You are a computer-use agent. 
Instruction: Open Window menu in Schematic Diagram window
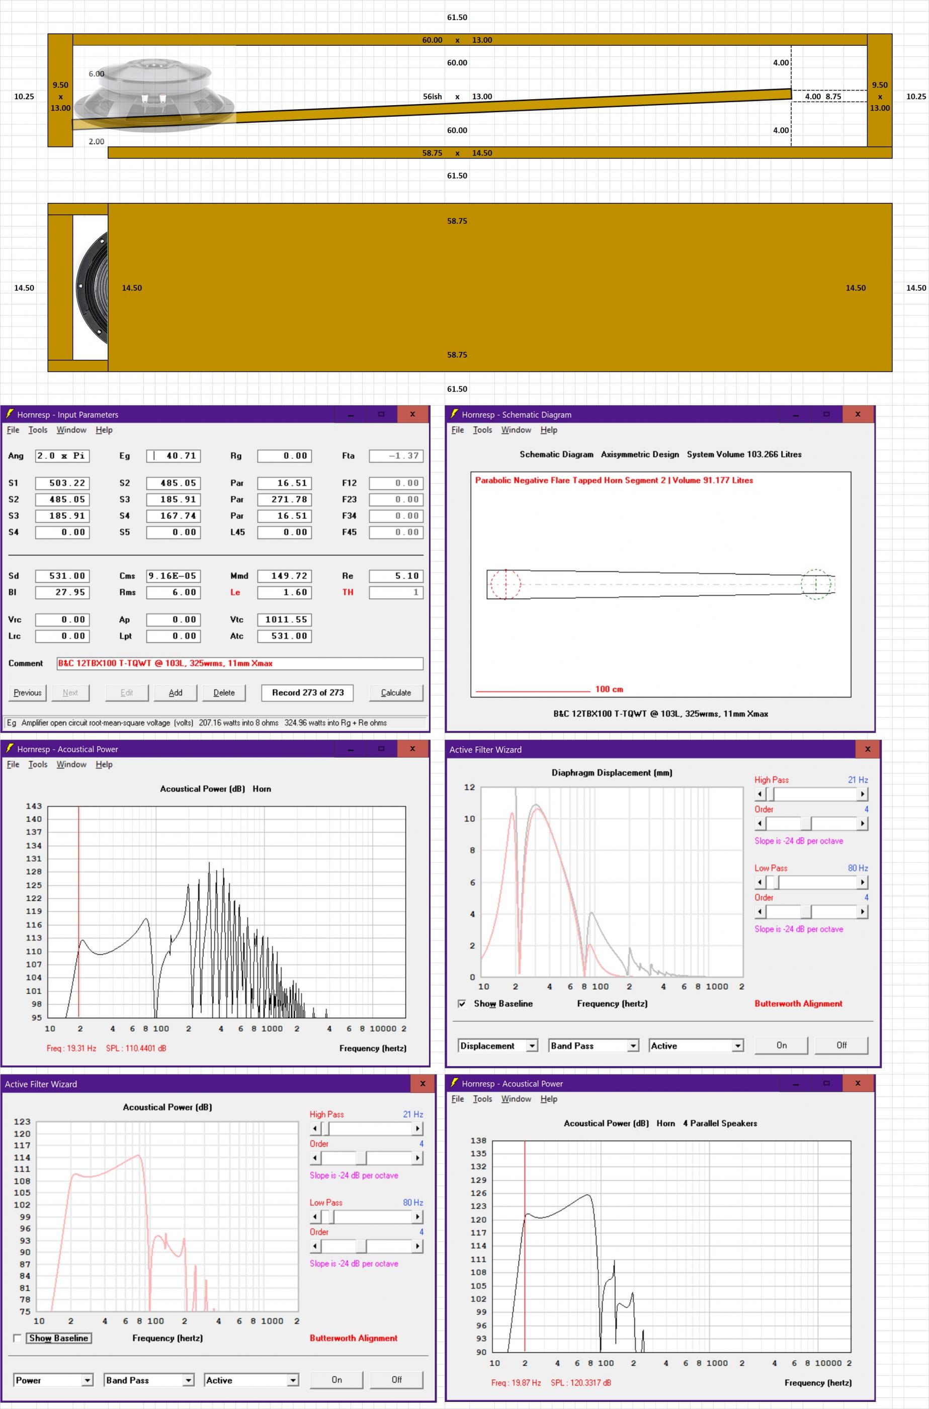[516, 430]
